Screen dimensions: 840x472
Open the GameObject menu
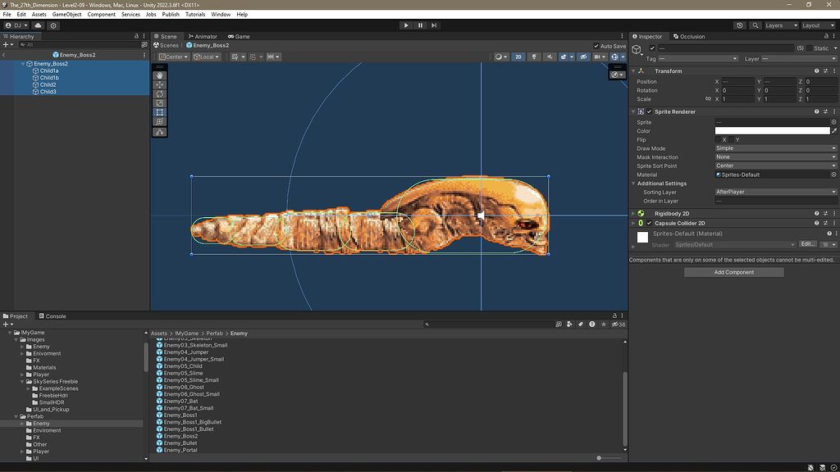66,14
